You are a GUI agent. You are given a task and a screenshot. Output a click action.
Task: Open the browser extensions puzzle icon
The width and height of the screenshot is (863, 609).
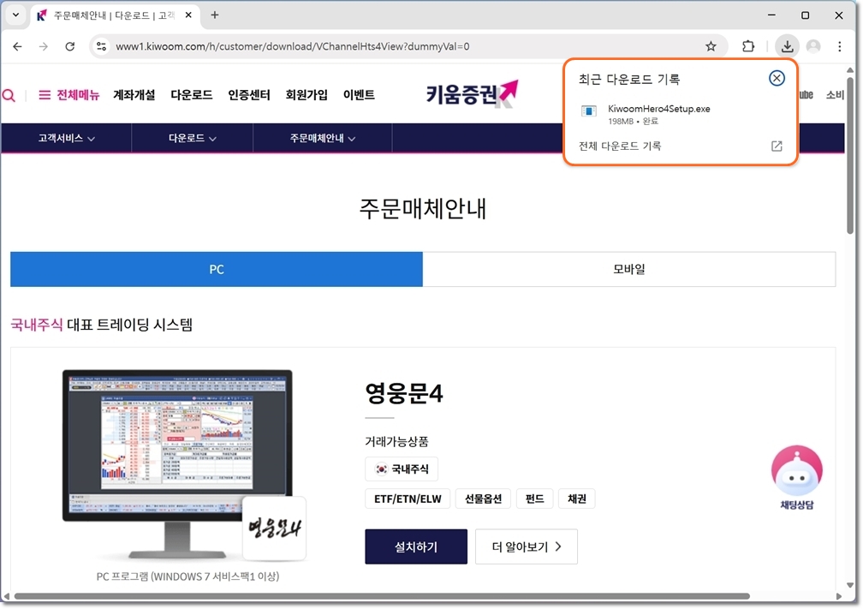point(748,46)
